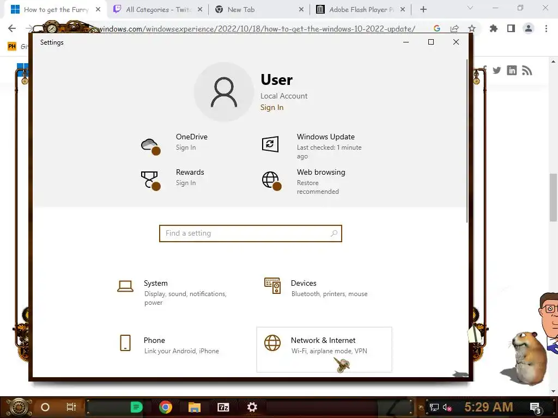Image resolution: width=558 pixels, height=418 pixels.
Task: Click the Windows Update refresh icon
Action: [270, 144]
